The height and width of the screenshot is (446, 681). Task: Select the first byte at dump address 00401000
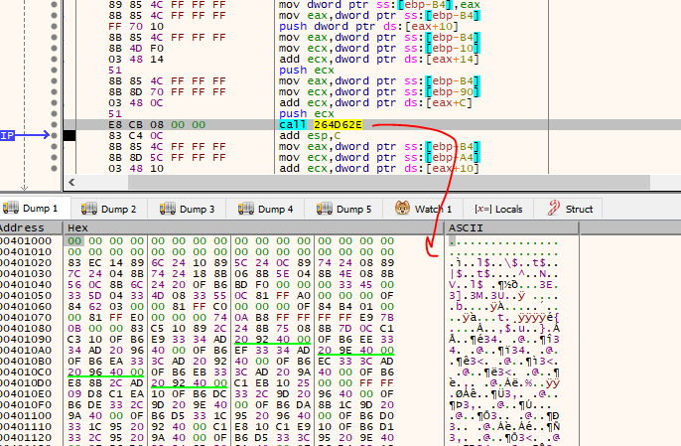74,240
